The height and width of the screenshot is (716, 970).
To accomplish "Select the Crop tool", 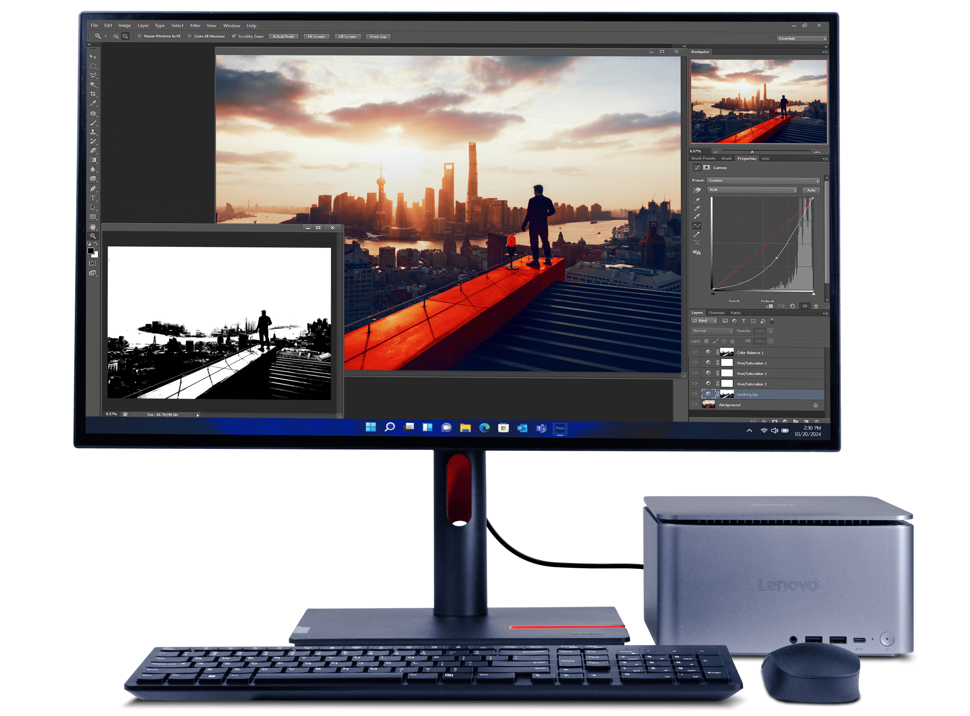I will click(x=93, y=94).
